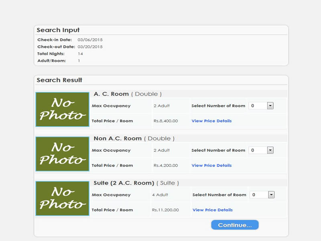Viewport: 321px width, 241px height.
Task: Click the price Rs.11,200.00
Action: (x=165, y=210)
